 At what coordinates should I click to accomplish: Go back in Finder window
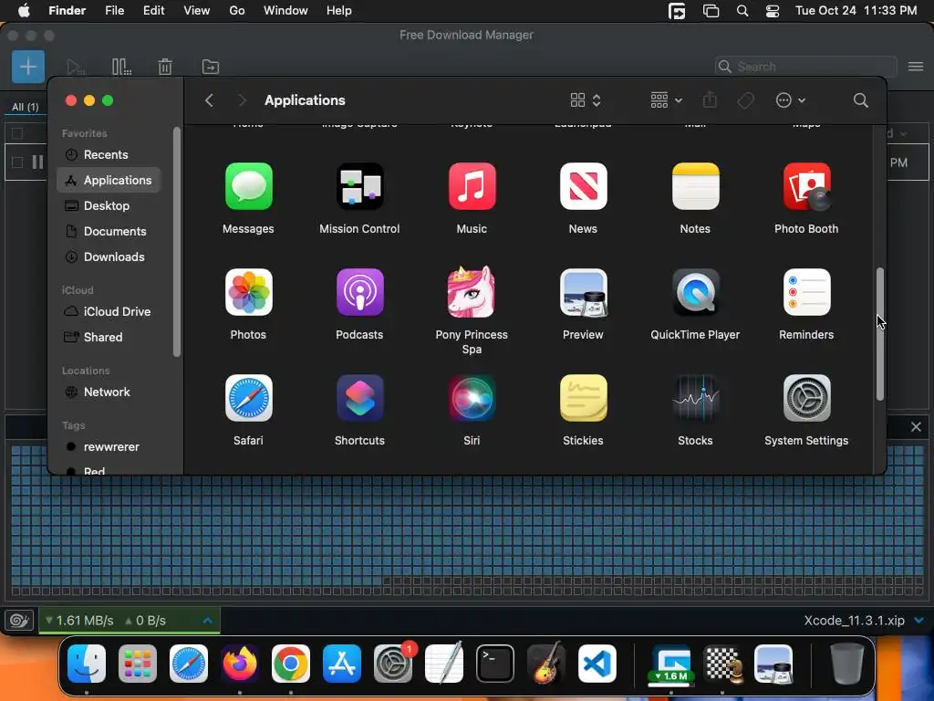tap(209, 100)
